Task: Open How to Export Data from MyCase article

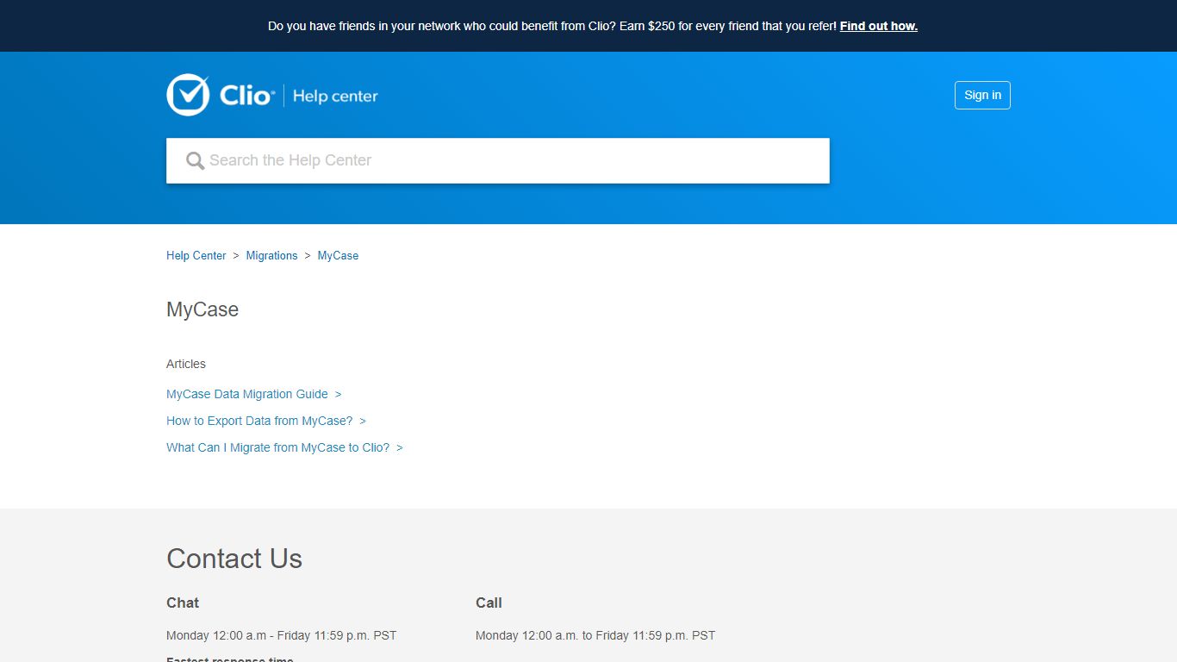Action: click(x=259, y=421)
